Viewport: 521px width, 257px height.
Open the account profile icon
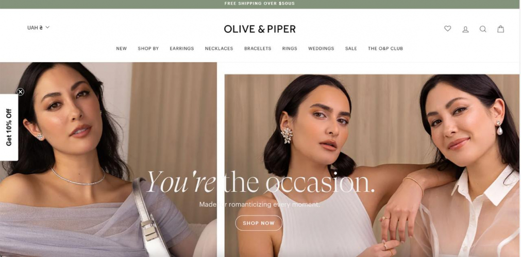tap(465, 29)
